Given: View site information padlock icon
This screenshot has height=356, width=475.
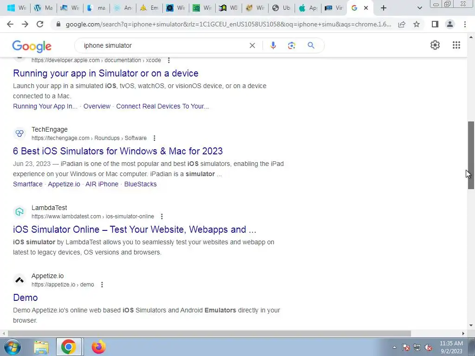Looking at the screenshot, I should point(58,24).
